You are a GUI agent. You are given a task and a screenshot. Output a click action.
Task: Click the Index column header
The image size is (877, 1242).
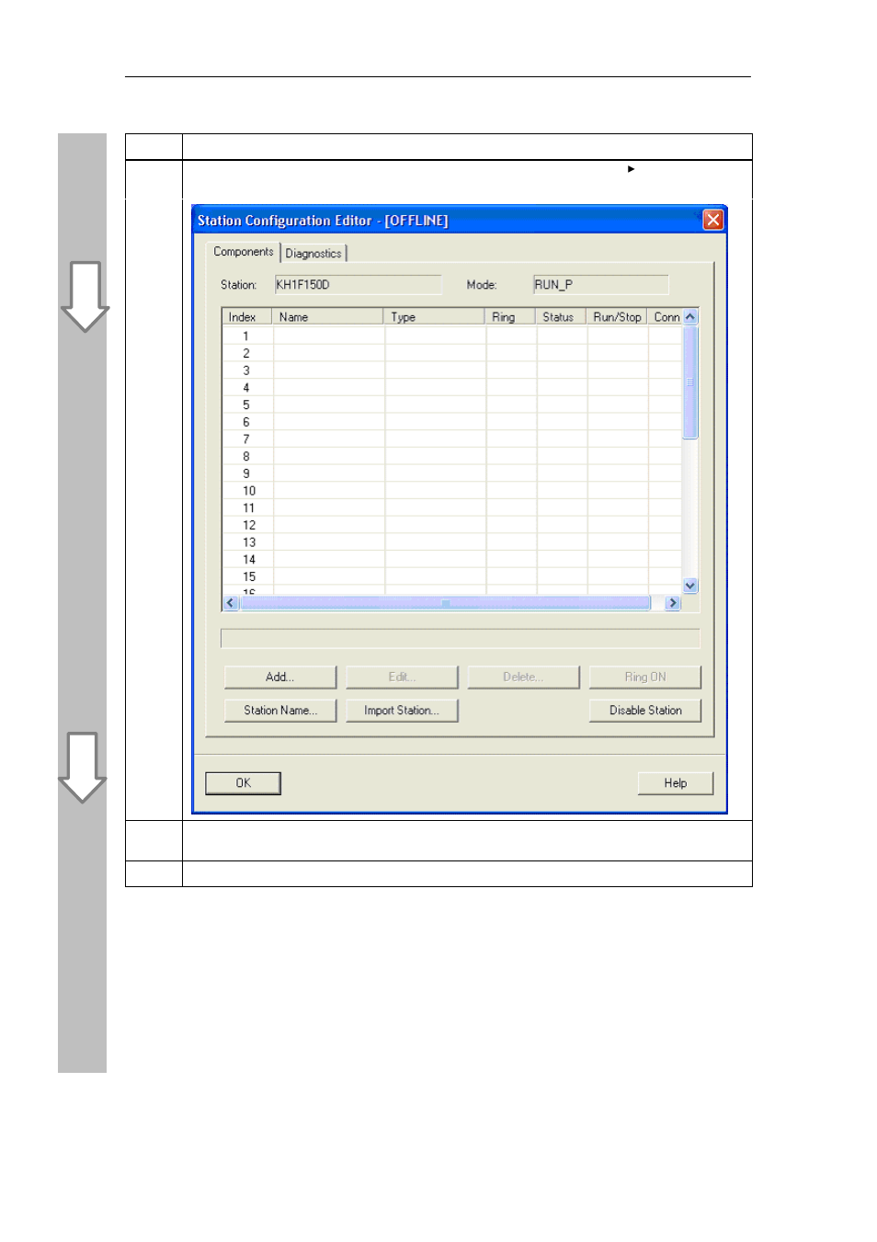pyautogui.click(x=247, y=317)
